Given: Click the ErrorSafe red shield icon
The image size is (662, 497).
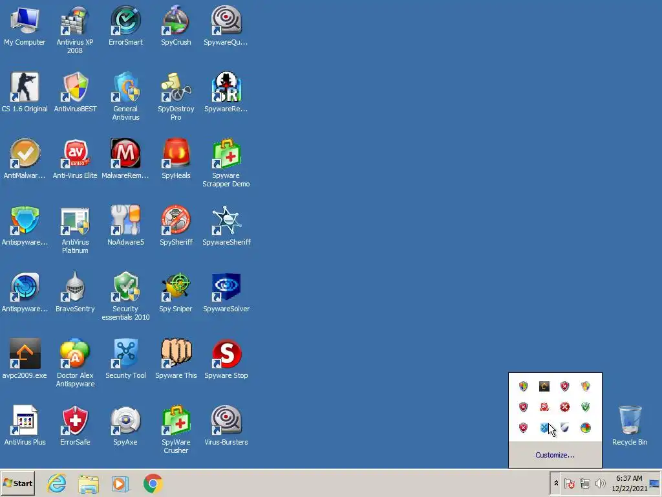Looking at the screenshot, I should click(x=75, y=426).
